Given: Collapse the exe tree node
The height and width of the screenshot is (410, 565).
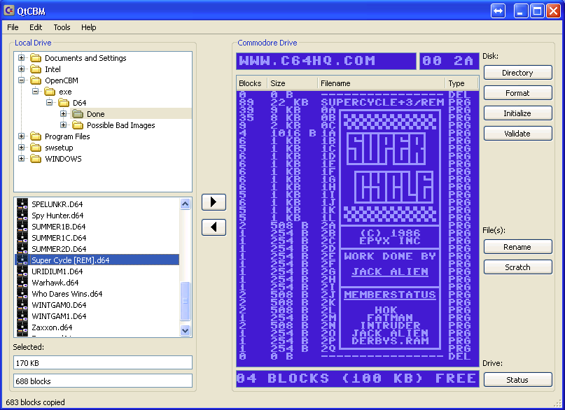Looking at the screenshot, I should coord(35,91).
